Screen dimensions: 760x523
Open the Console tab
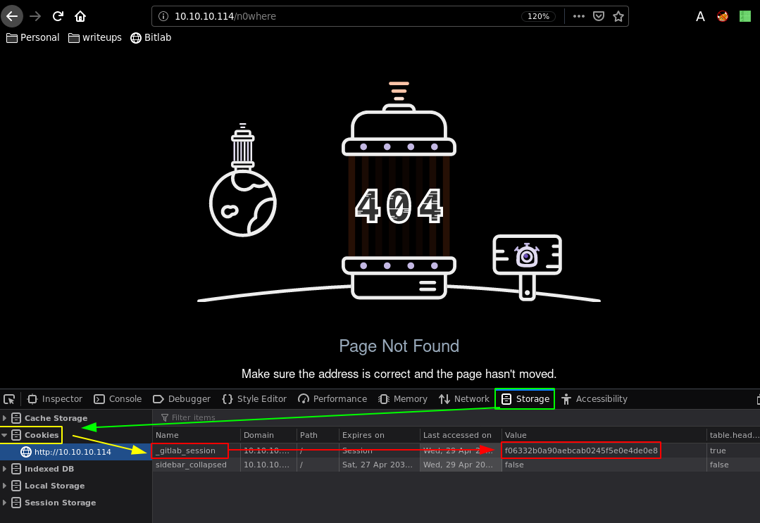pyautogui.click(x=118, y=399)
